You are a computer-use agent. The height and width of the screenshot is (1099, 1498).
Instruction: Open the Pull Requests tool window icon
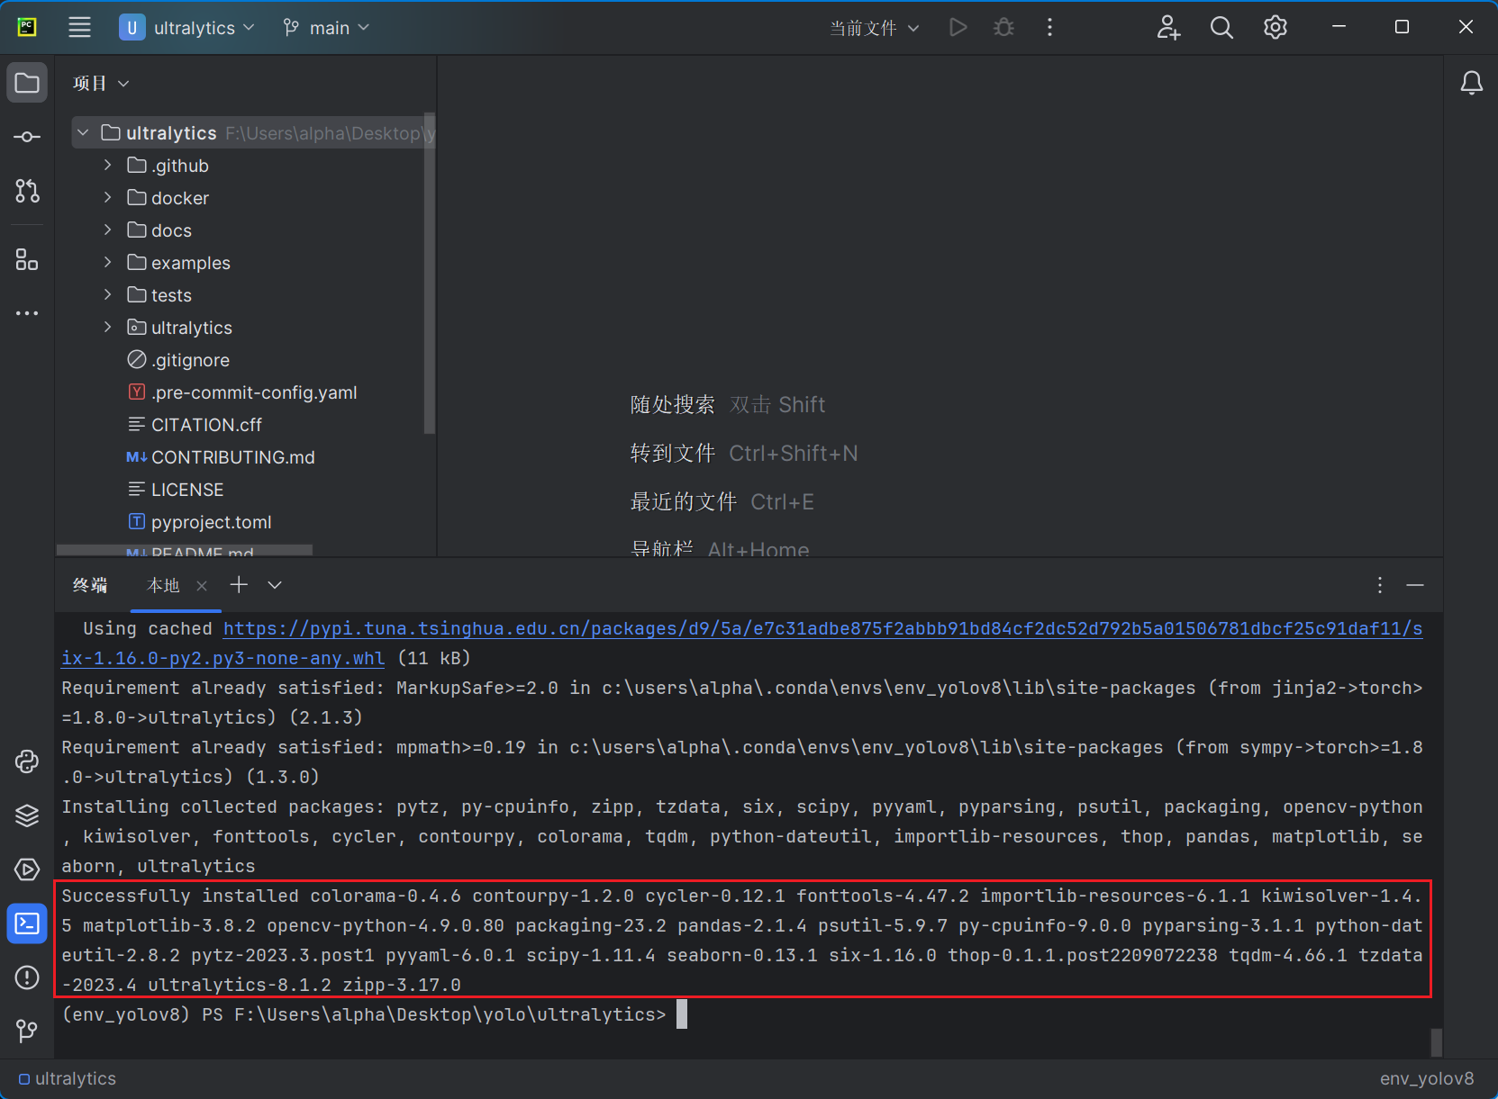(x=27, y=191)
